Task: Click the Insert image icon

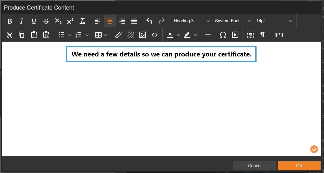Action: point(142,35)
